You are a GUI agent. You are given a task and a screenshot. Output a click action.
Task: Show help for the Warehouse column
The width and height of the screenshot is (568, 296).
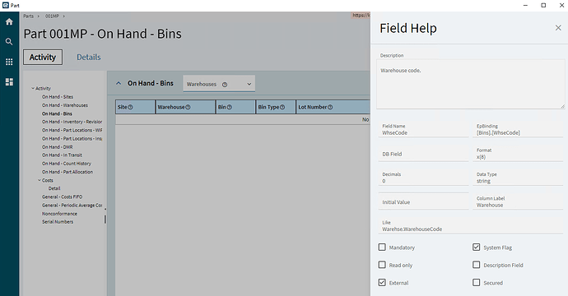pyautogui.click(x=188, y=108)
